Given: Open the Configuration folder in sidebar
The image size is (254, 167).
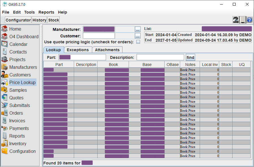Looking at the screenshot, I should coord(22,151).
